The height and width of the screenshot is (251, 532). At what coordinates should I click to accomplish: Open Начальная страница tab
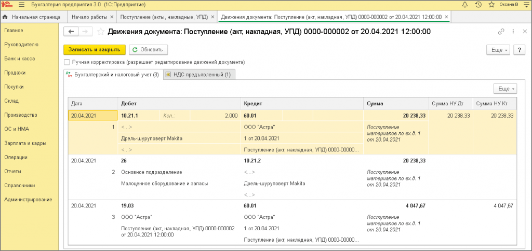pos(32,17)
